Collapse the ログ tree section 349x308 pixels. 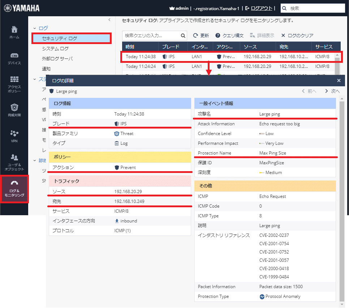[35, 28]
